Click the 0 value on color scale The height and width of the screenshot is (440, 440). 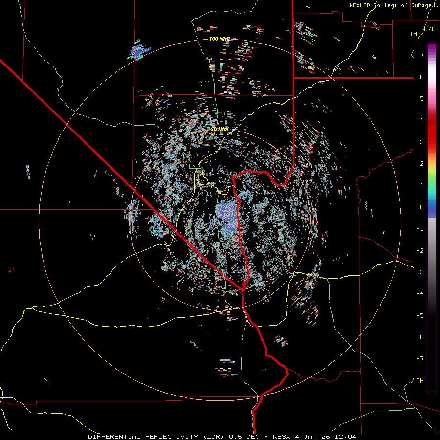[x=422, y=207]
